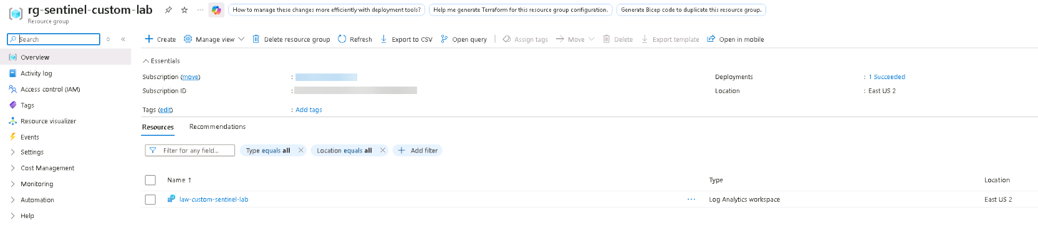The image size is (1038, 251).
Task: Open Events in sidebar
Action: click(29, 137)
